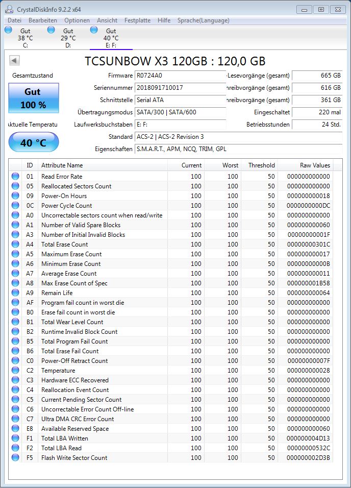Select the Current Pending Sector Count text

[x=82, y=399]
